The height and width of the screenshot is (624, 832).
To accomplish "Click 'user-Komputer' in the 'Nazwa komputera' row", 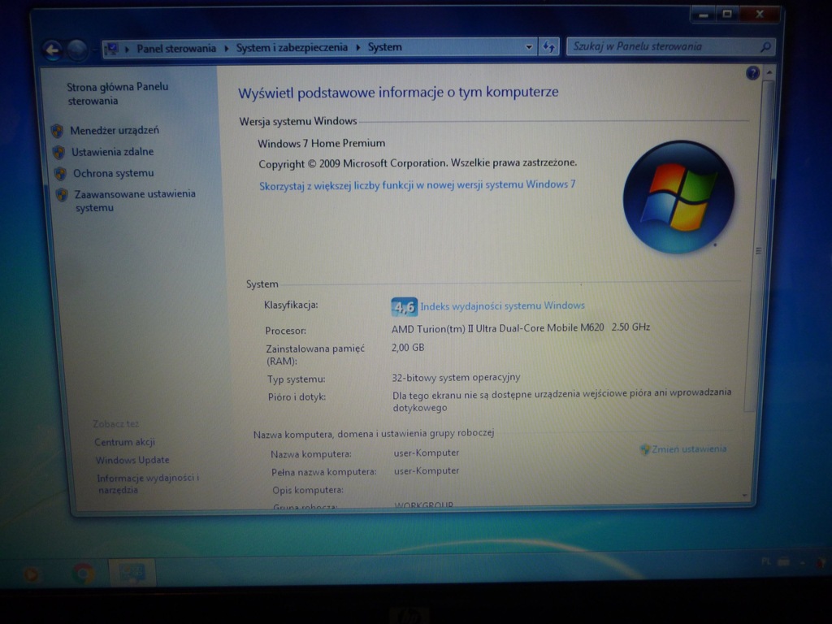I will 426,453.
